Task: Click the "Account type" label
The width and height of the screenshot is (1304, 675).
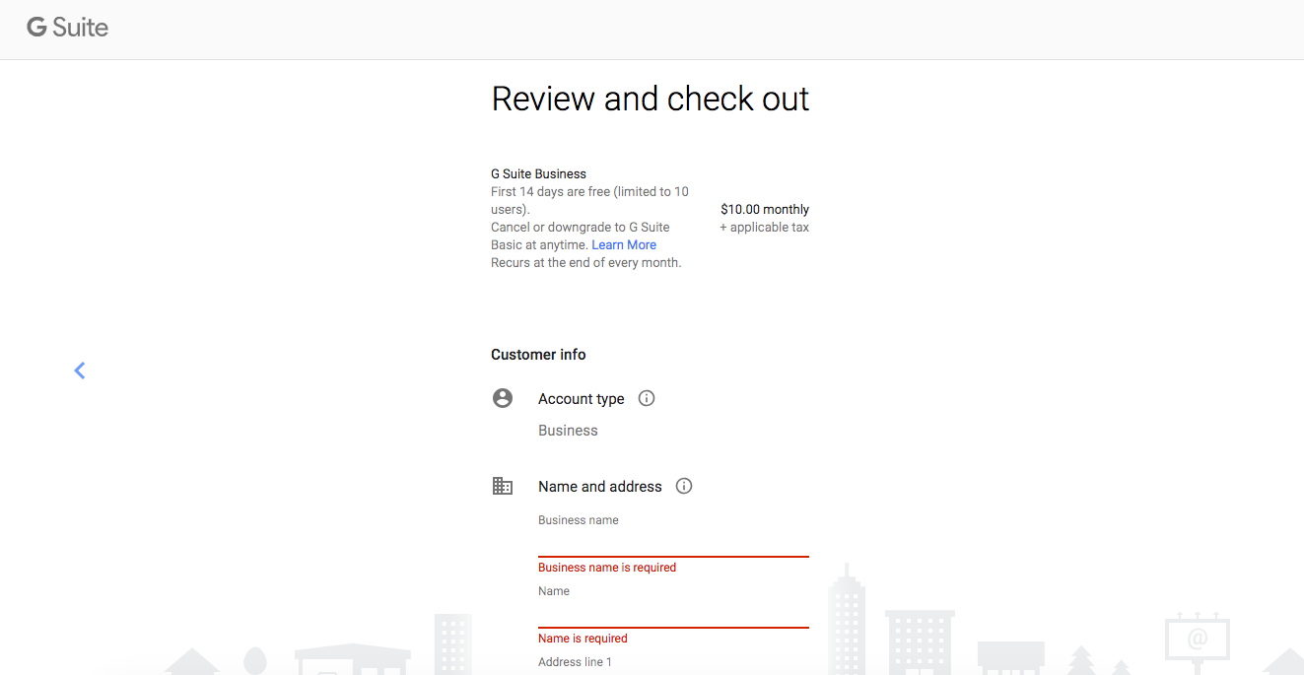Action: pyautogui.click(x=582, y=399)
